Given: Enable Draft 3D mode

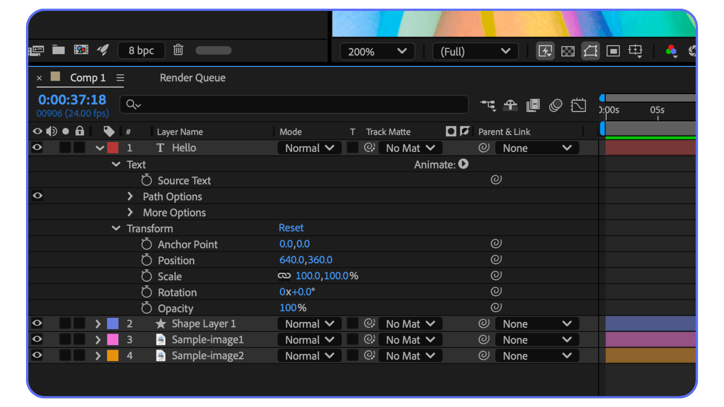Looking at the screenshot, I should click(x=511, y=105).
